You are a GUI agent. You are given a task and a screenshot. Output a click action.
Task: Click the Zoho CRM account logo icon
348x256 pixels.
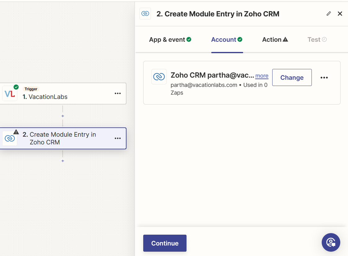point(159,77)
